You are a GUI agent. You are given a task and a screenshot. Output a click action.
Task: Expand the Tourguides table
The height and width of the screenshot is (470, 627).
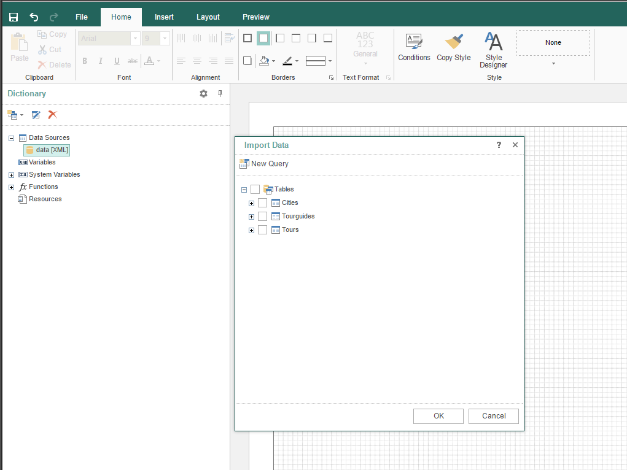click(x=251, y=217)
